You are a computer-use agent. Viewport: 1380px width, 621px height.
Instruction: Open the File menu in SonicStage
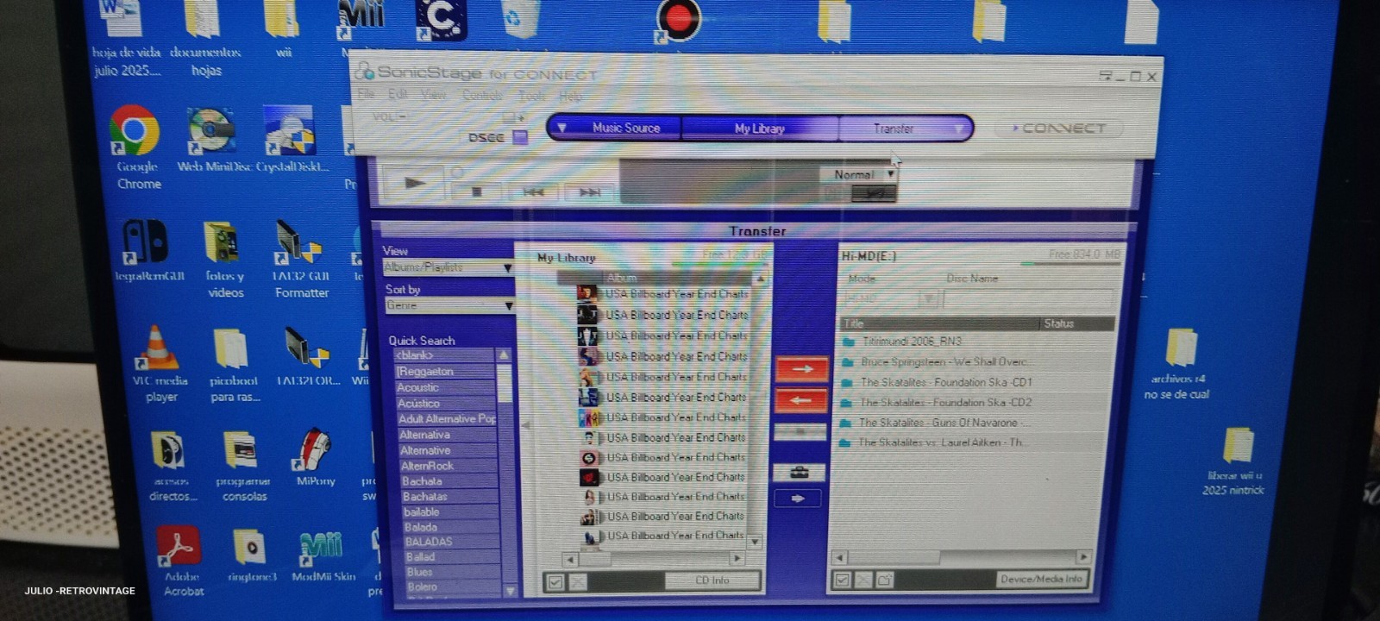366,94
